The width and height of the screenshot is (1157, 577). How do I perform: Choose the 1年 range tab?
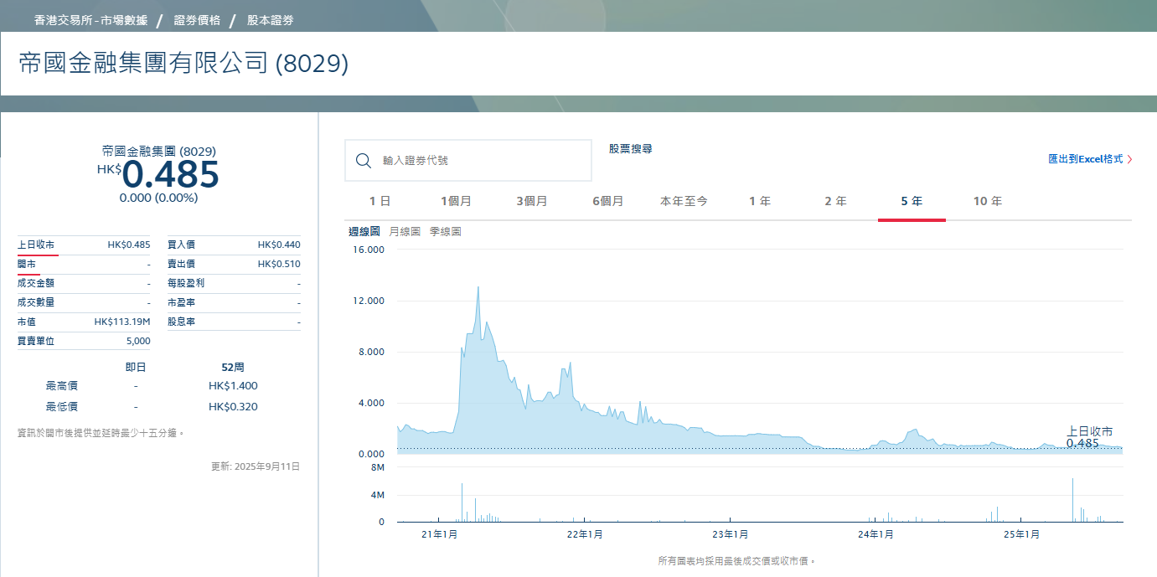click(x=760, y=201)
